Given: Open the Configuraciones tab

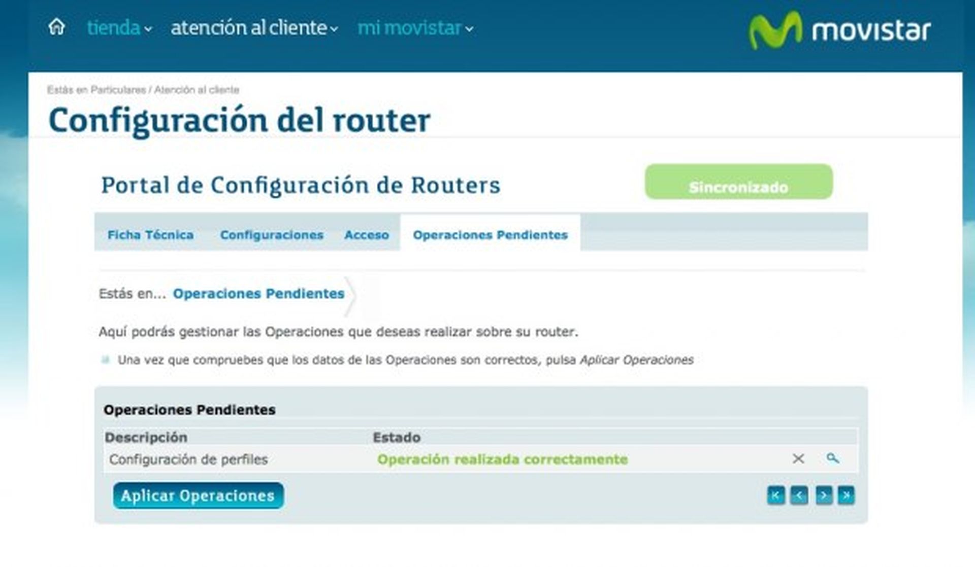Looking at the screenshot, I should (272, 235).
